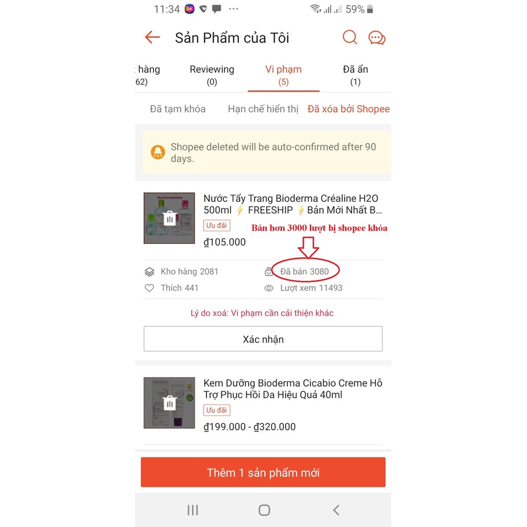Open the chat messages icon
This screenshot has width=527, height=527.
pos(377,38)
